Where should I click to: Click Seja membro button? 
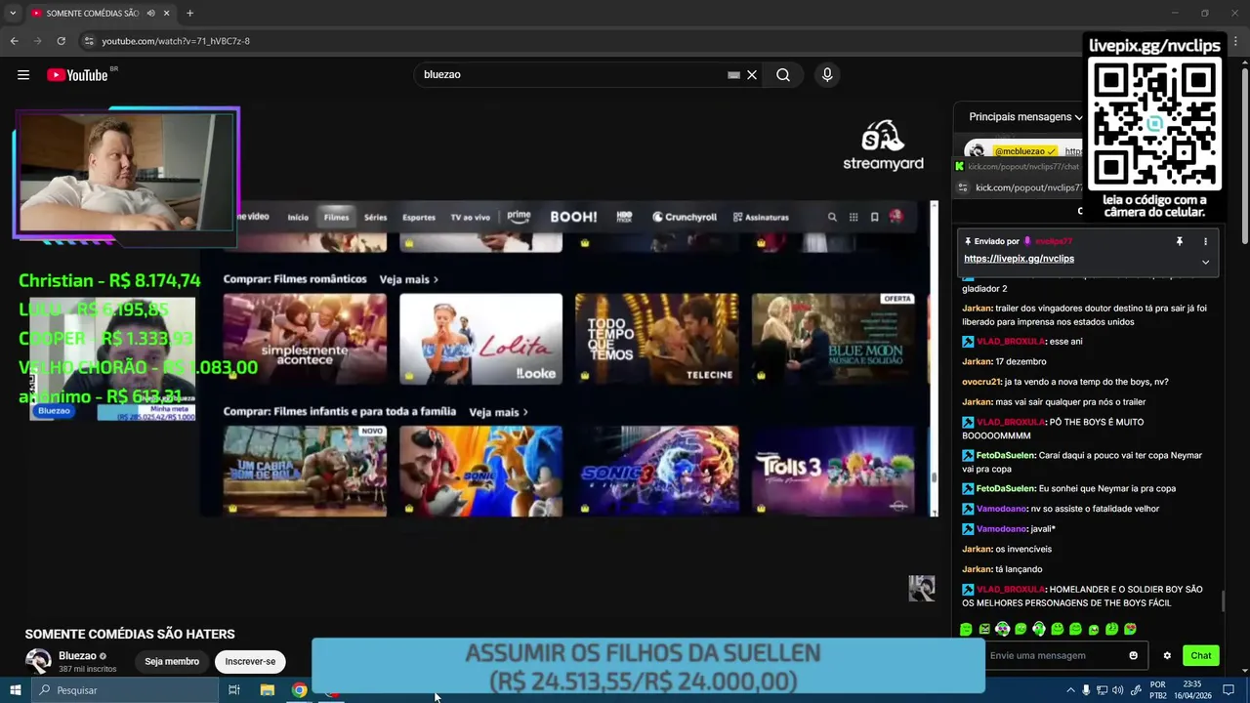[x=172, y=661]
